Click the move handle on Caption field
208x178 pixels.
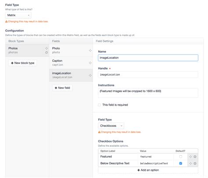90,63
